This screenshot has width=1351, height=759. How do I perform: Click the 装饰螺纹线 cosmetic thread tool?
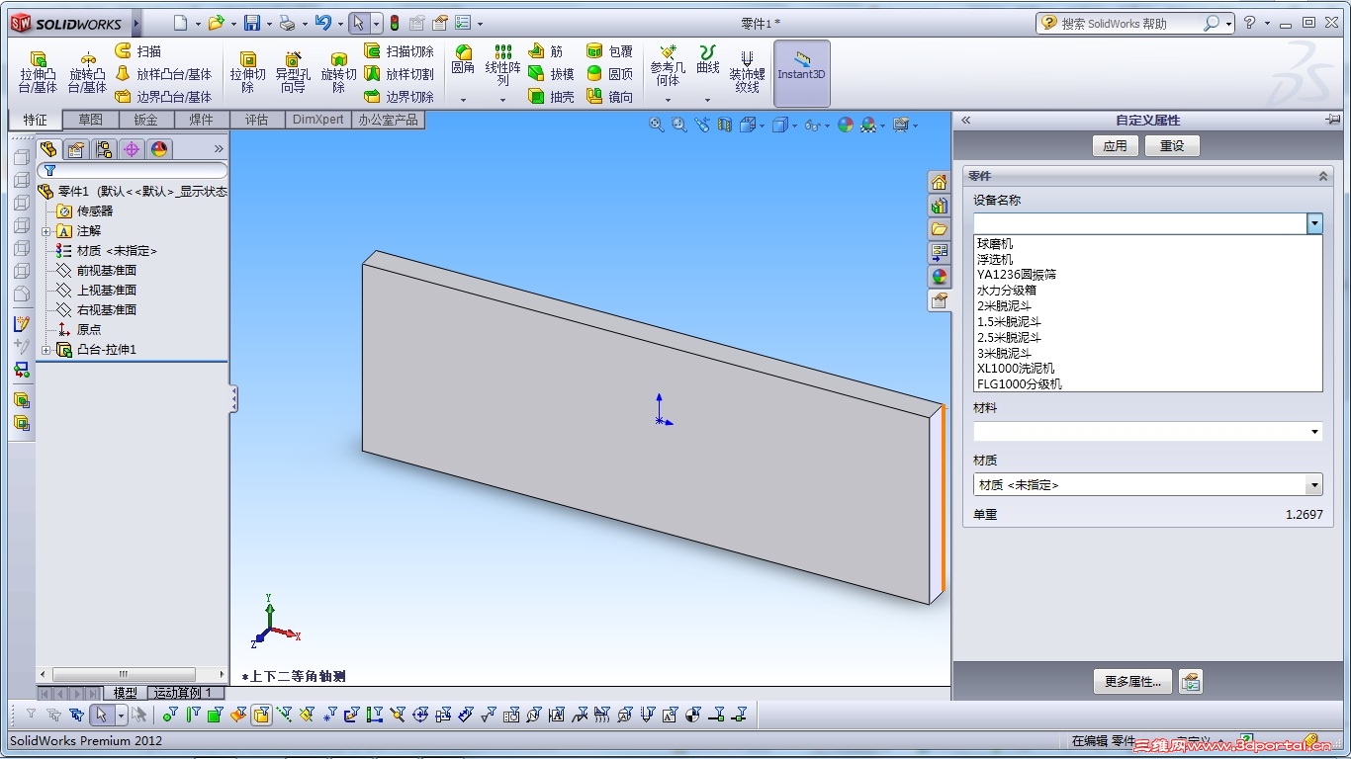pos(747,72)
